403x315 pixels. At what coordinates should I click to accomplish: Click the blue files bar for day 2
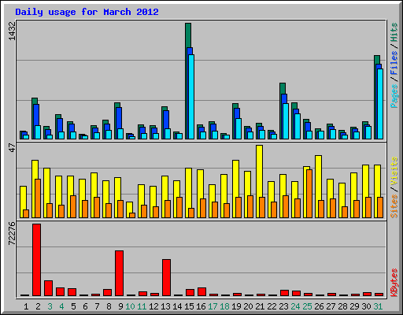[x=36, y=115]
